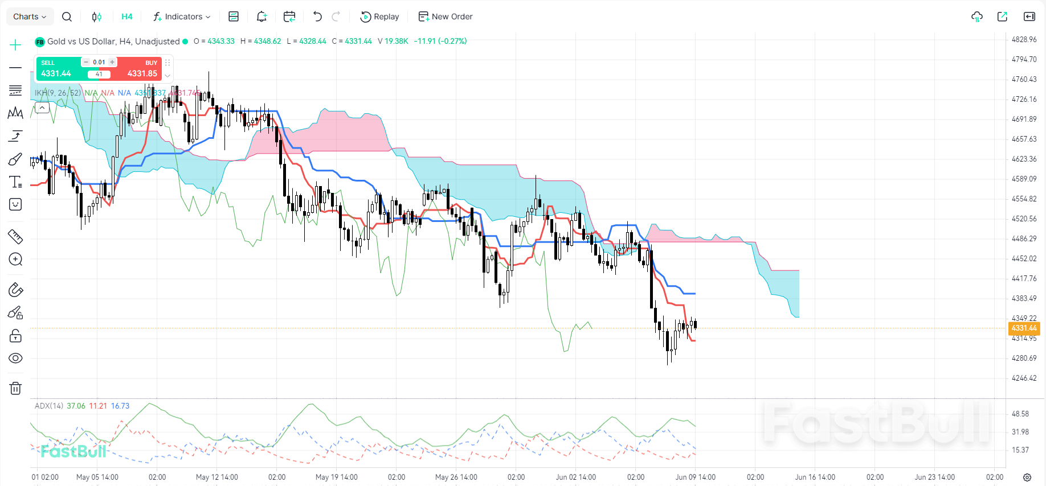Expand the quick trade panel chevron

point(167,76)
